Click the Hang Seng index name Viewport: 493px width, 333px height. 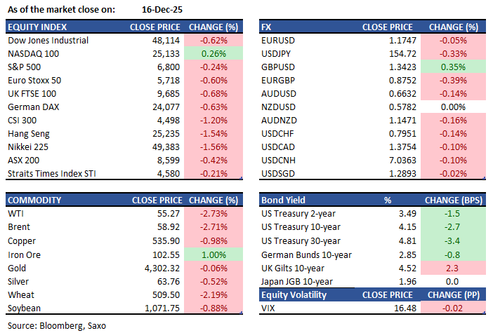pos(29,133)
